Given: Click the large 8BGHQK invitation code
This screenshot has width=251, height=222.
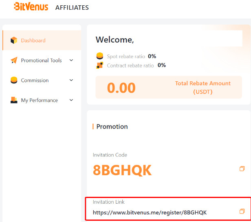Looking at the screenshot, I should [x=122, y=170].
